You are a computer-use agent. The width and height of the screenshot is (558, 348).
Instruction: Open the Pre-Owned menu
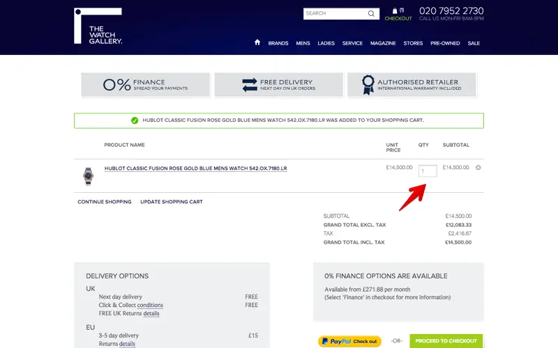click(445, 43)
